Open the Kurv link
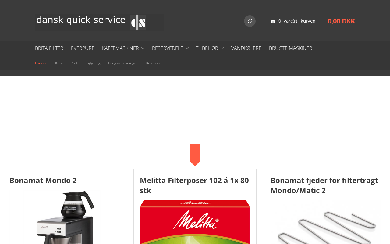 click(x=59, y=63)
